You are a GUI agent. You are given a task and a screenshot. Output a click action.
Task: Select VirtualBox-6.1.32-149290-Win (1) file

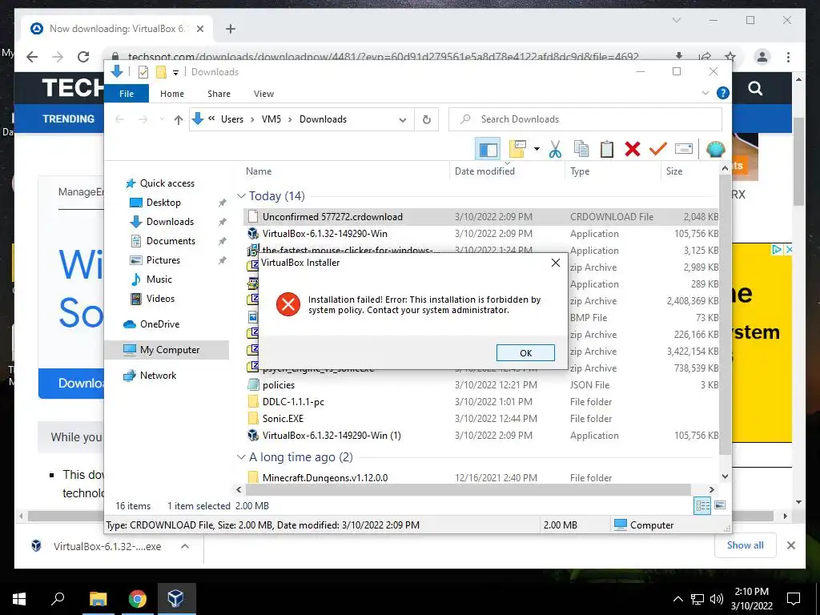[481, 435]
